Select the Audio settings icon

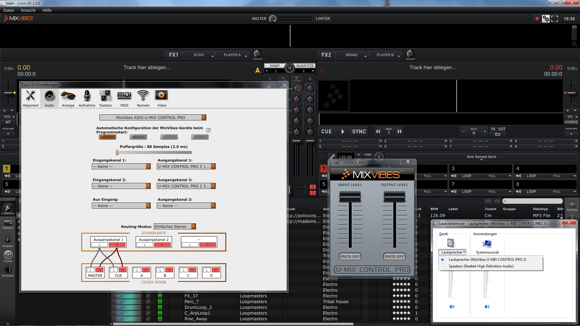(50, 98)
